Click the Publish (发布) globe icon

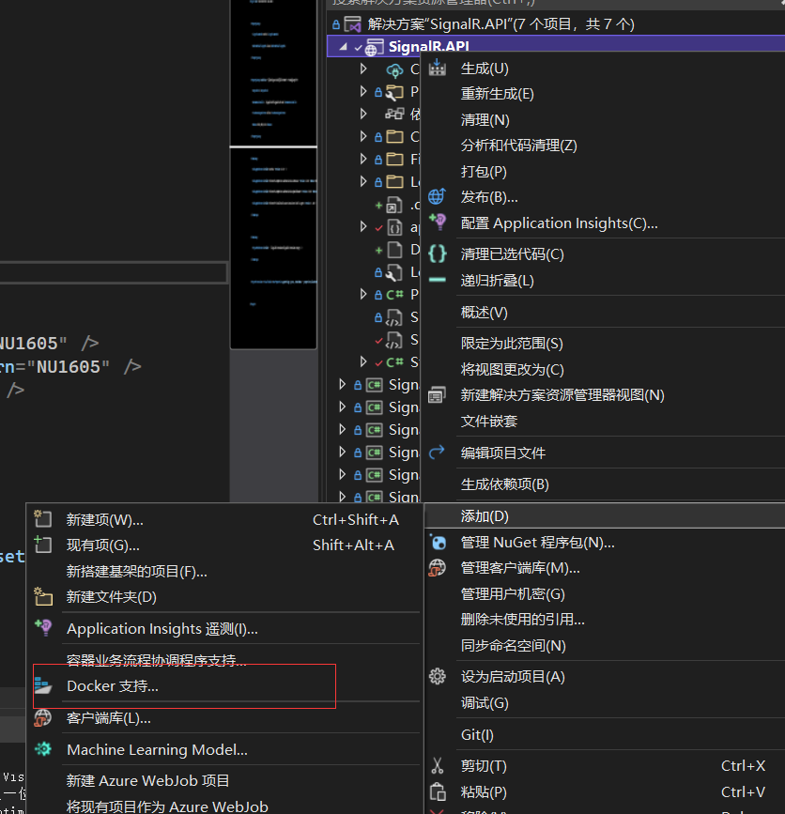coord(437,196)
